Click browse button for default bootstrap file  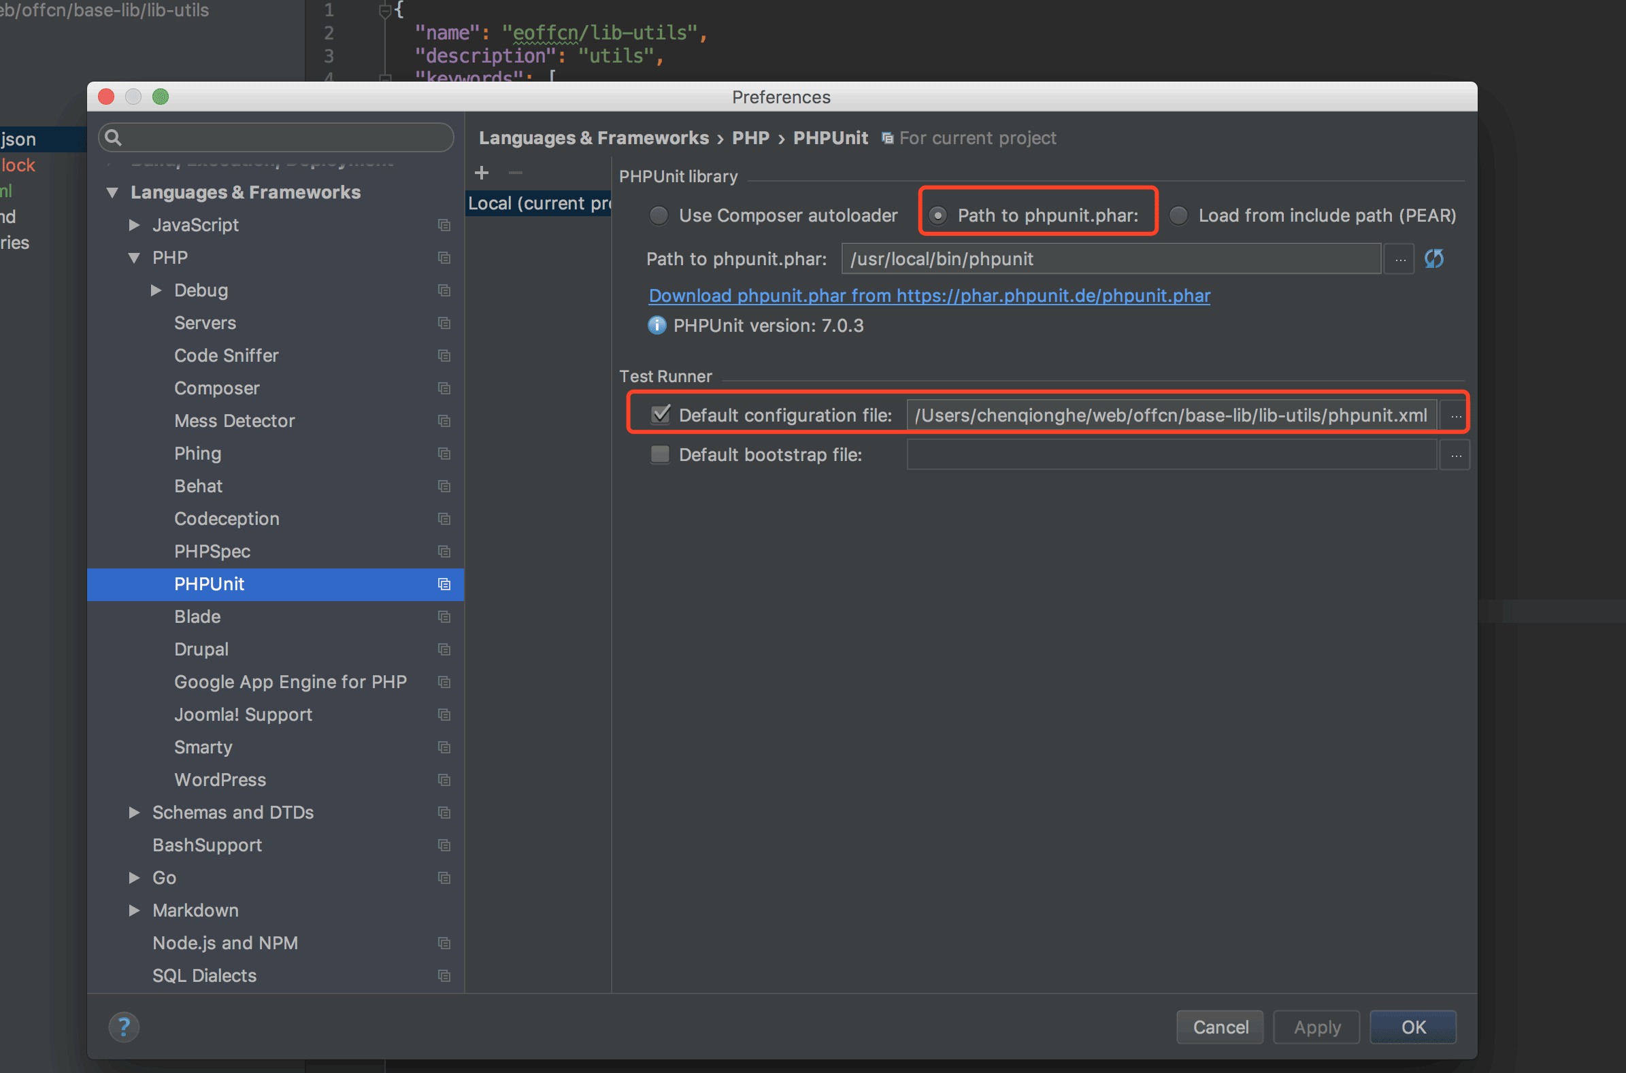(1455, 455)
